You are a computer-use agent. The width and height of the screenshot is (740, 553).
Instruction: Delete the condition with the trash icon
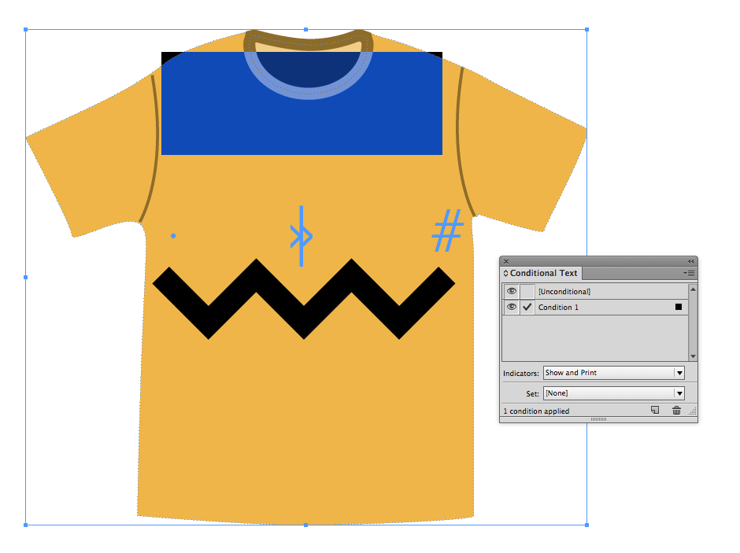click(676, 411)
